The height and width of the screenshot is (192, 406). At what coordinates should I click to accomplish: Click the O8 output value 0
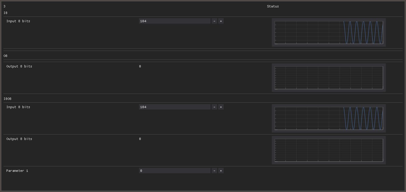140,66
